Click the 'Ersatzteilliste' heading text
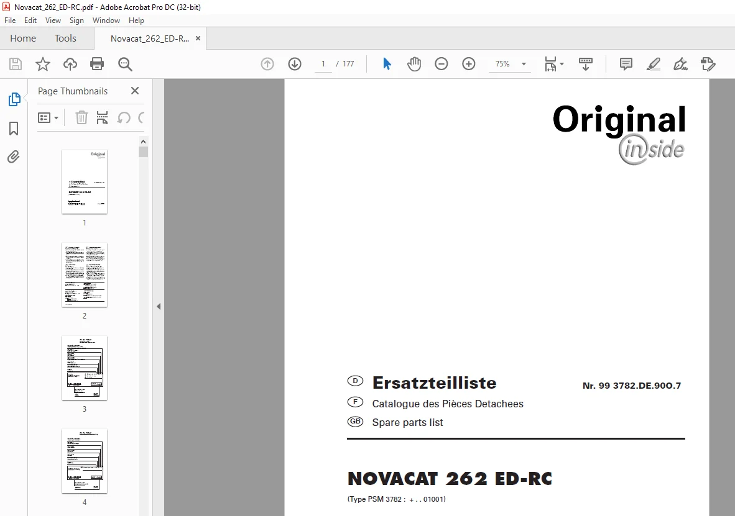 (434, 383)
